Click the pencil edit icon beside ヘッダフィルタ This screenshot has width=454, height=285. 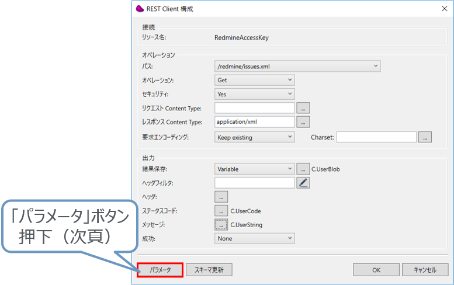[303, 183]
